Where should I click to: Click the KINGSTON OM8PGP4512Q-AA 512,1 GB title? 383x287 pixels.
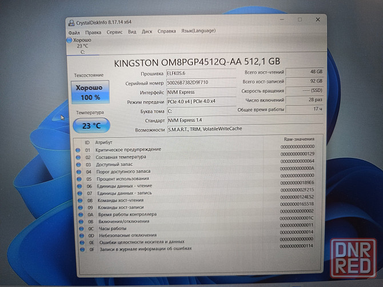(x=197, y=62)
